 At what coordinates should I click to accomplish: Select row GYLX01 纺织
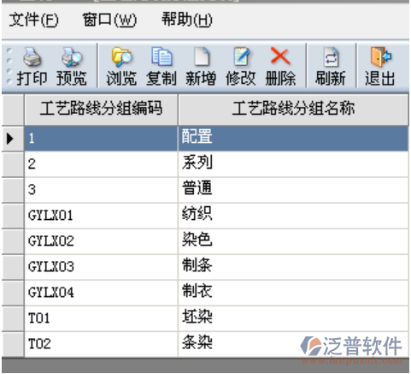(x=216, y=216)
